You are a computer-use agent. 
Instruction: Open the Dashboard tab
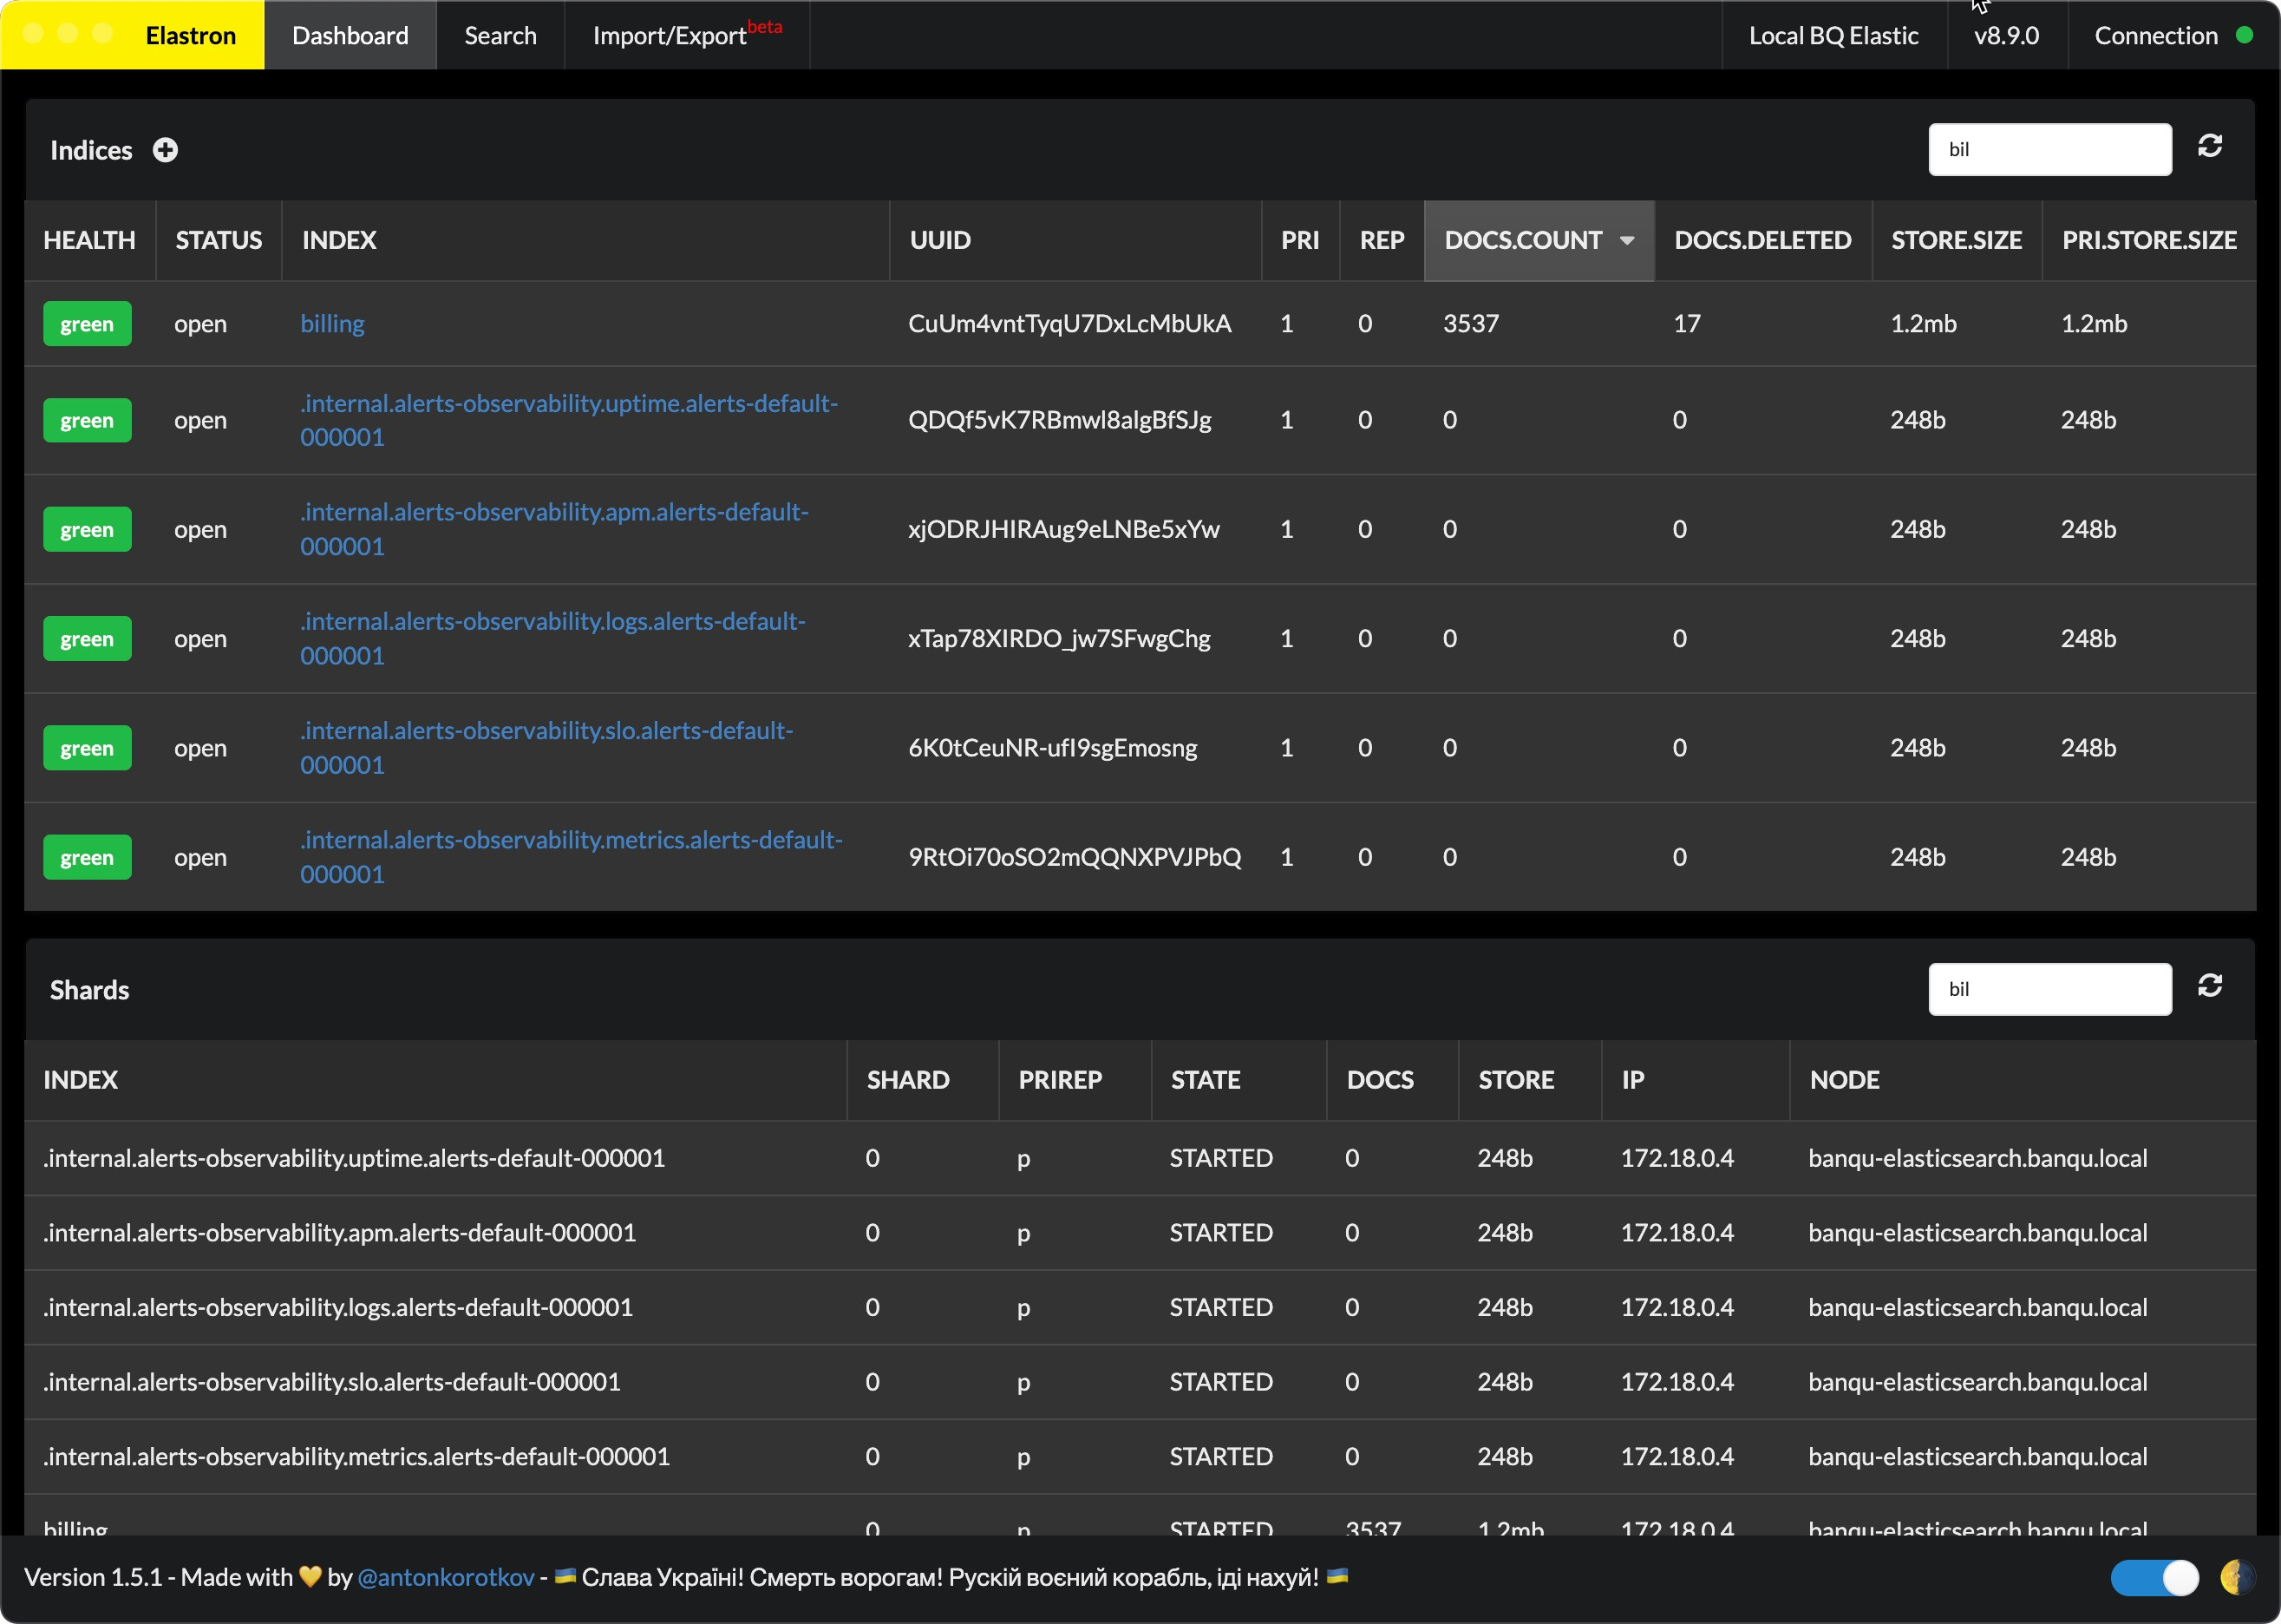(x=350, y=36)
